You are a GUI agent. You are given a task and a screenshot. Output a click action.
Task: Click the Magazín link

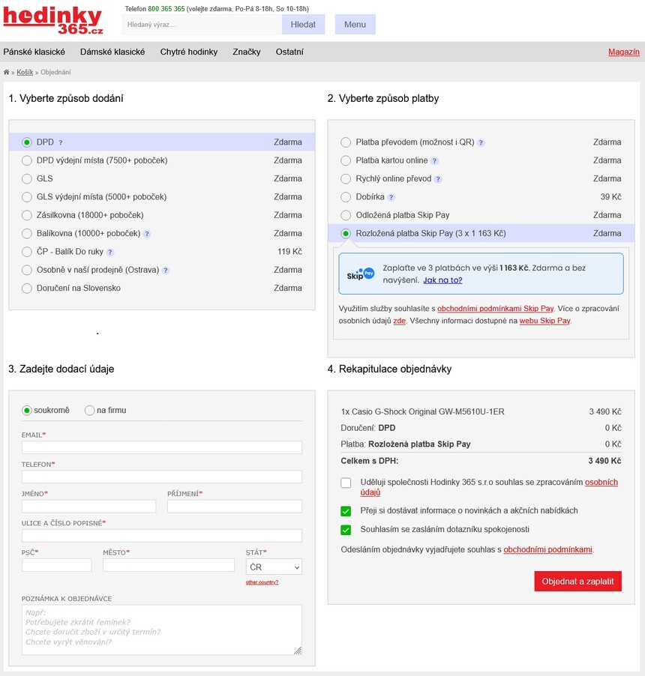(623, 52)
